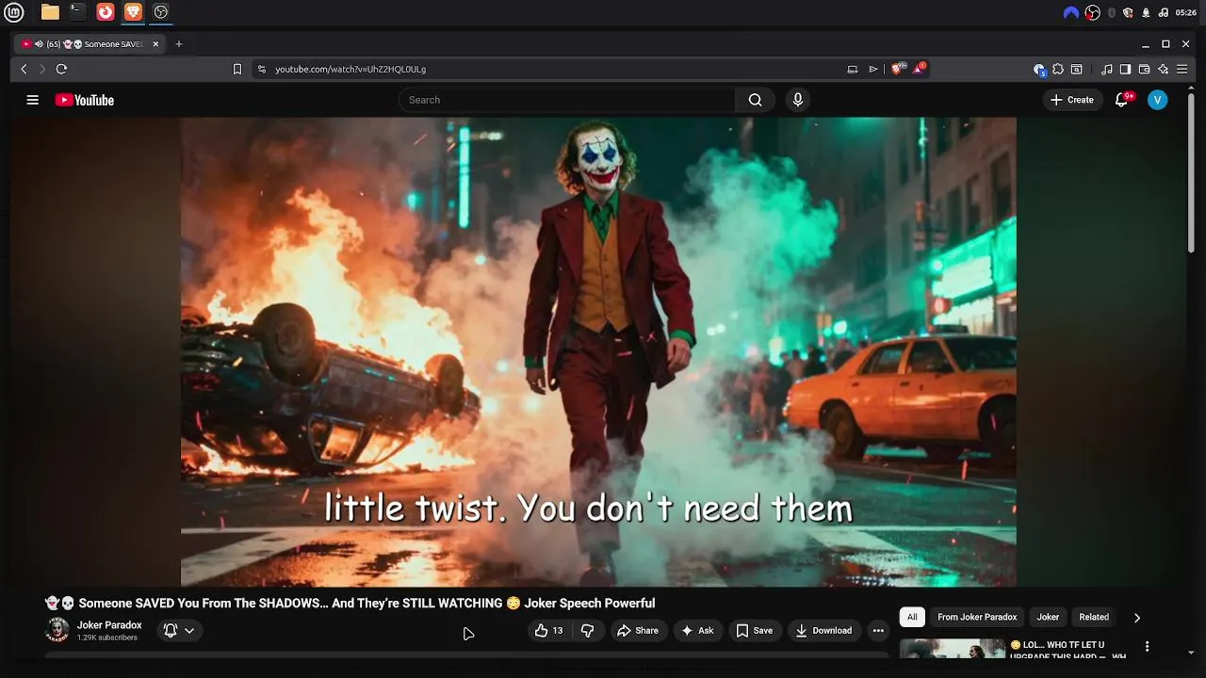Screen dimensions: 1206x678
Task: Open Joker Paradox channel name
Action: [109, 625]
